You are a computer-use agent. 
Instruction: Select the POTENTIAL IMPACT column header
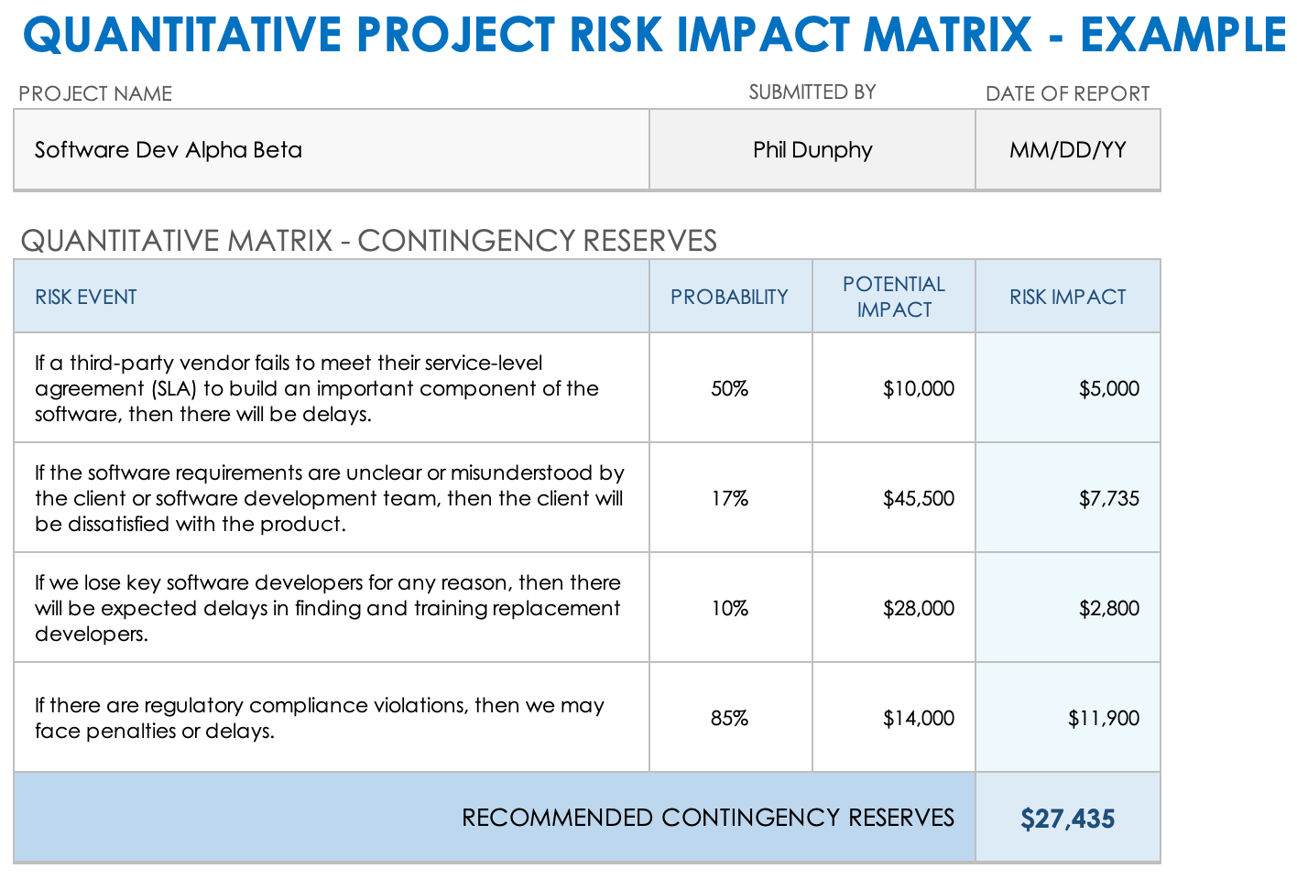[893, 297]
